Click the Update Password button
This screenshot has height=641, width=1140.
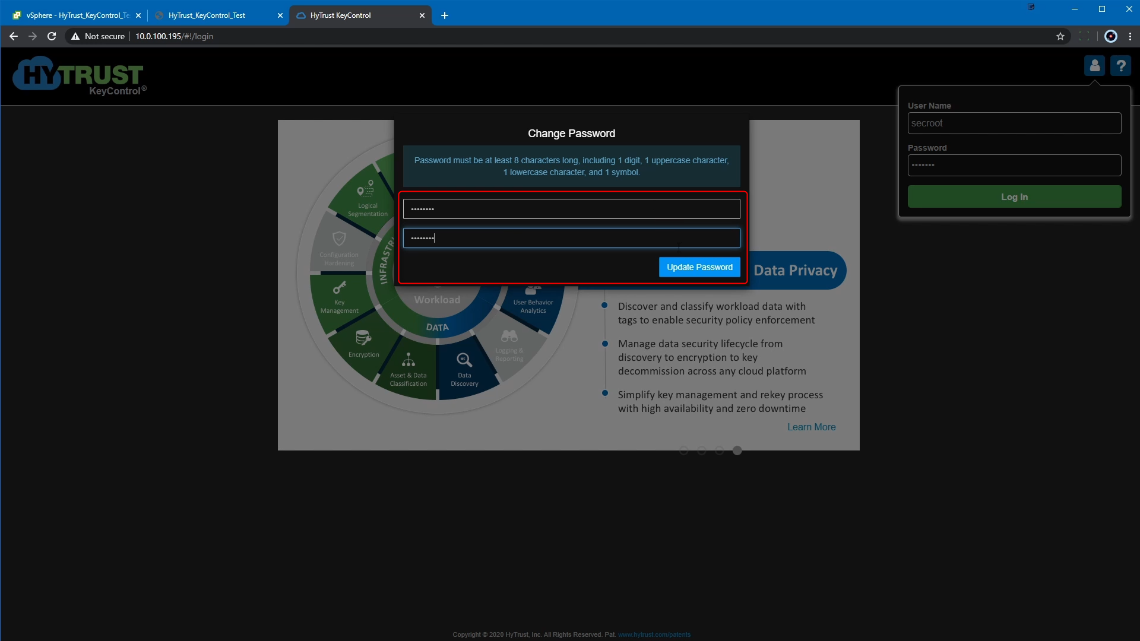[x=699, y=267]
